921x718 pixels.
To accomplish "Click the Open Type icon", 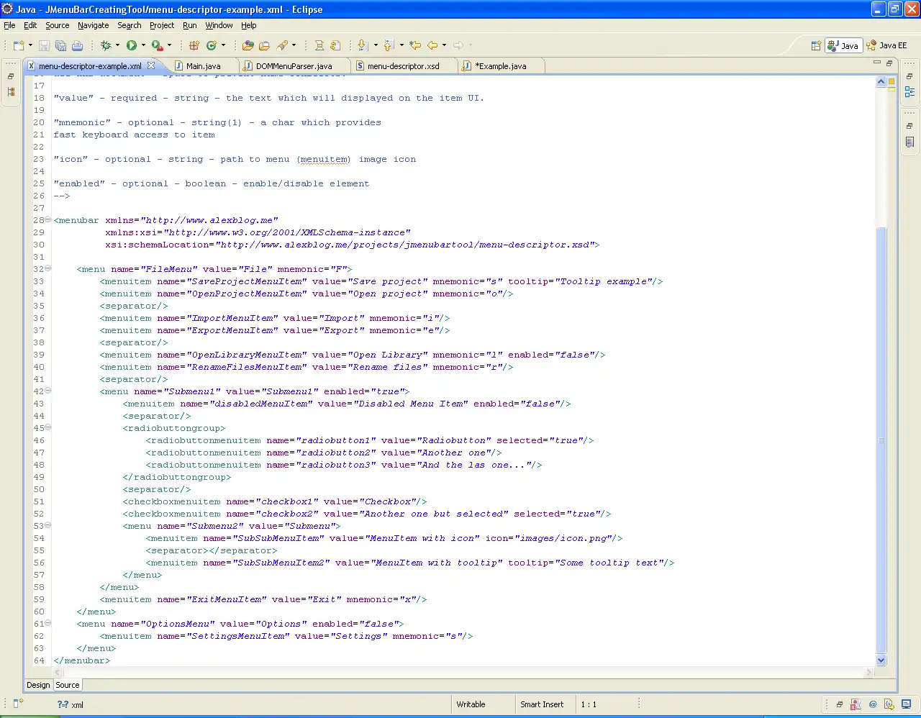I will click(x=248, y=45).
